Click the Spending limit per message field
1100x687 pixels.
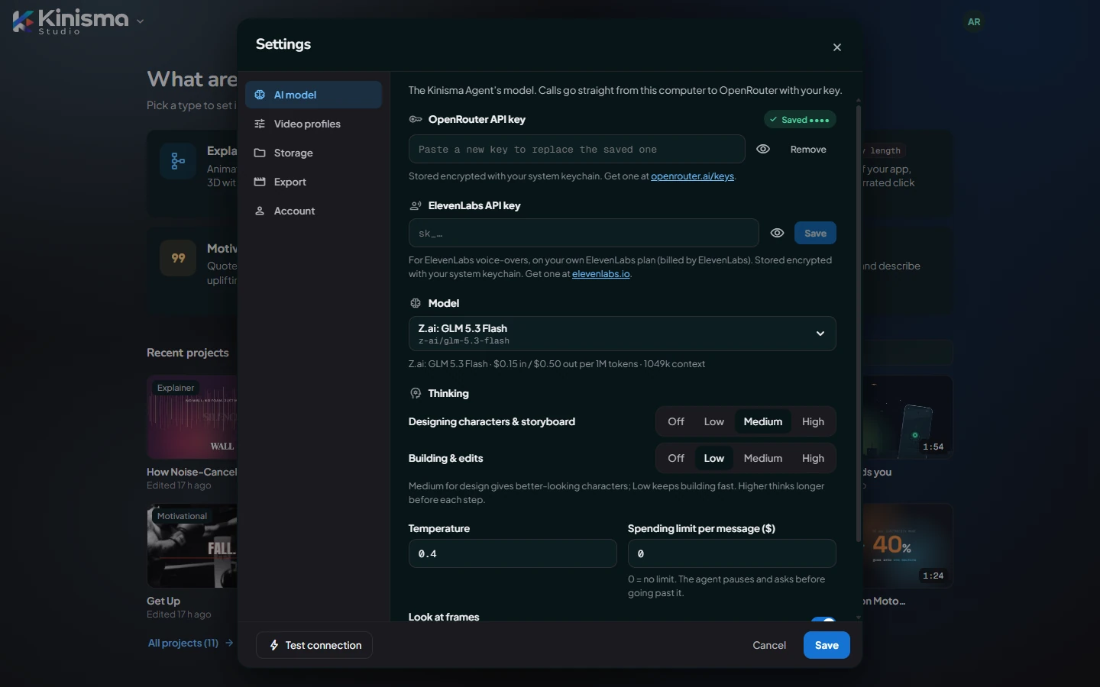coord(732,553)
